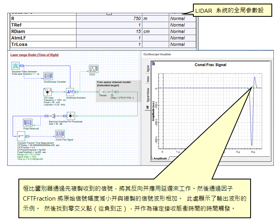Click the Amplitude (a.u.) axis label
This screenshot has width=275, height=221.
[x=153, y=111]
